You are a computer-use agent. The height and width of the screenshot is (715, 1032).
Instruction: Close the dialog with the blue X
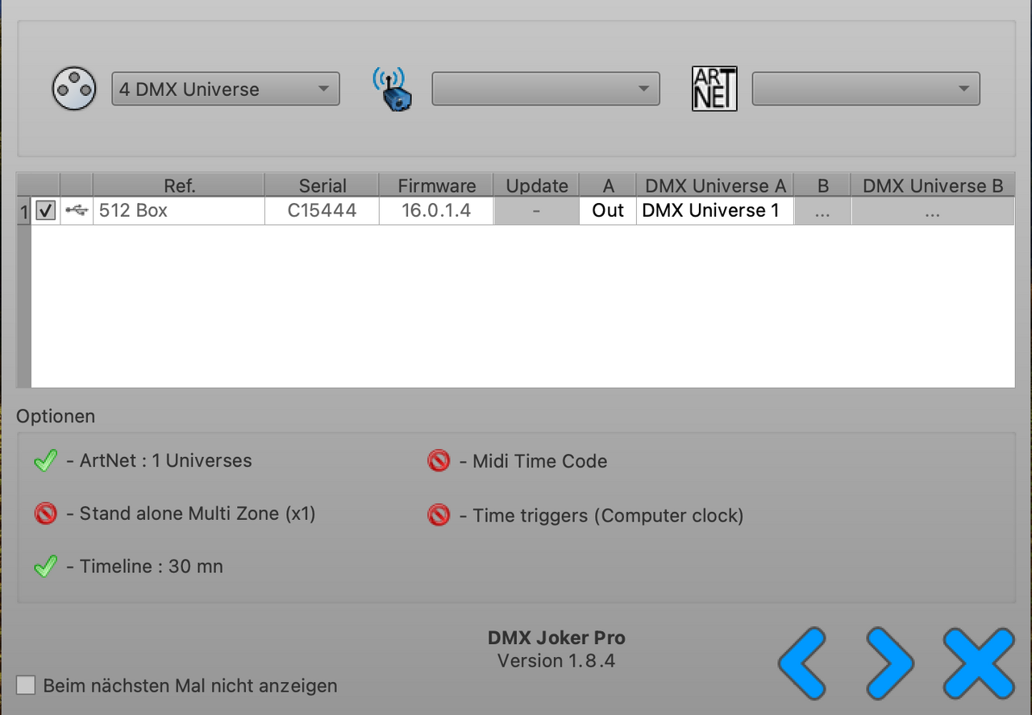pos(979,663)
